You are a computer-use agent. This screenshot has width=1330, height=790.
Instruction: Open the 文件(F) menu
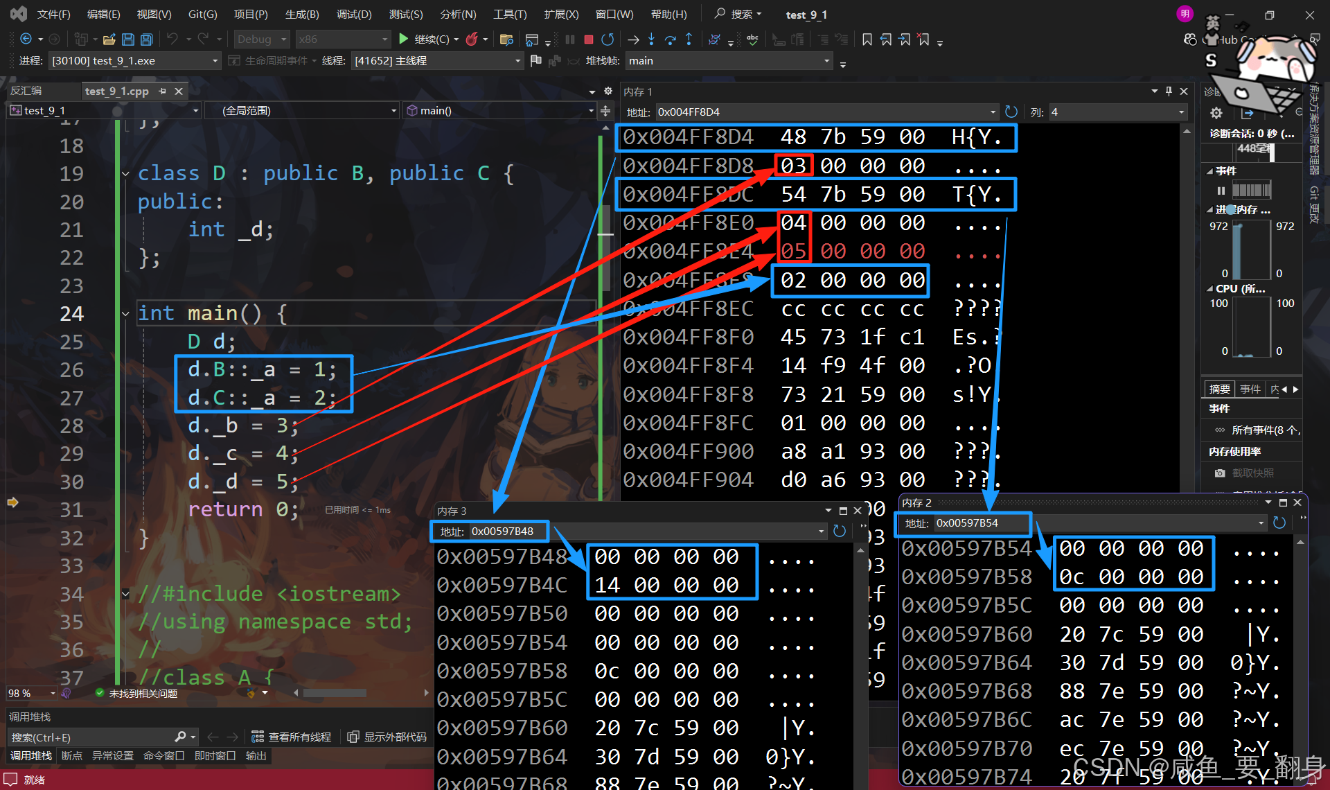(53, 14)
